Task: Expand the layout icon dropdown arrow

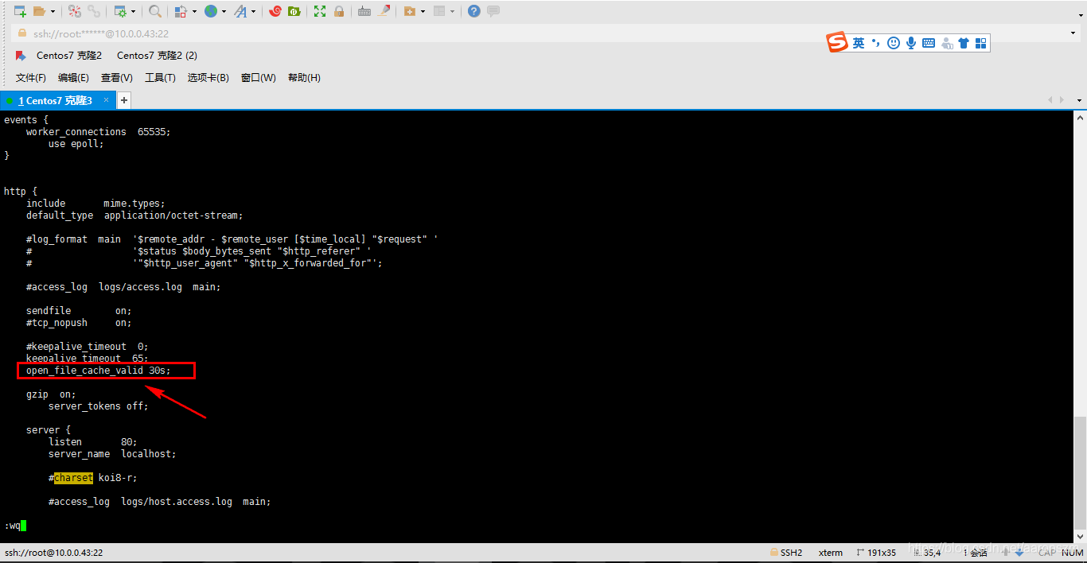Action: coord(452,11)
